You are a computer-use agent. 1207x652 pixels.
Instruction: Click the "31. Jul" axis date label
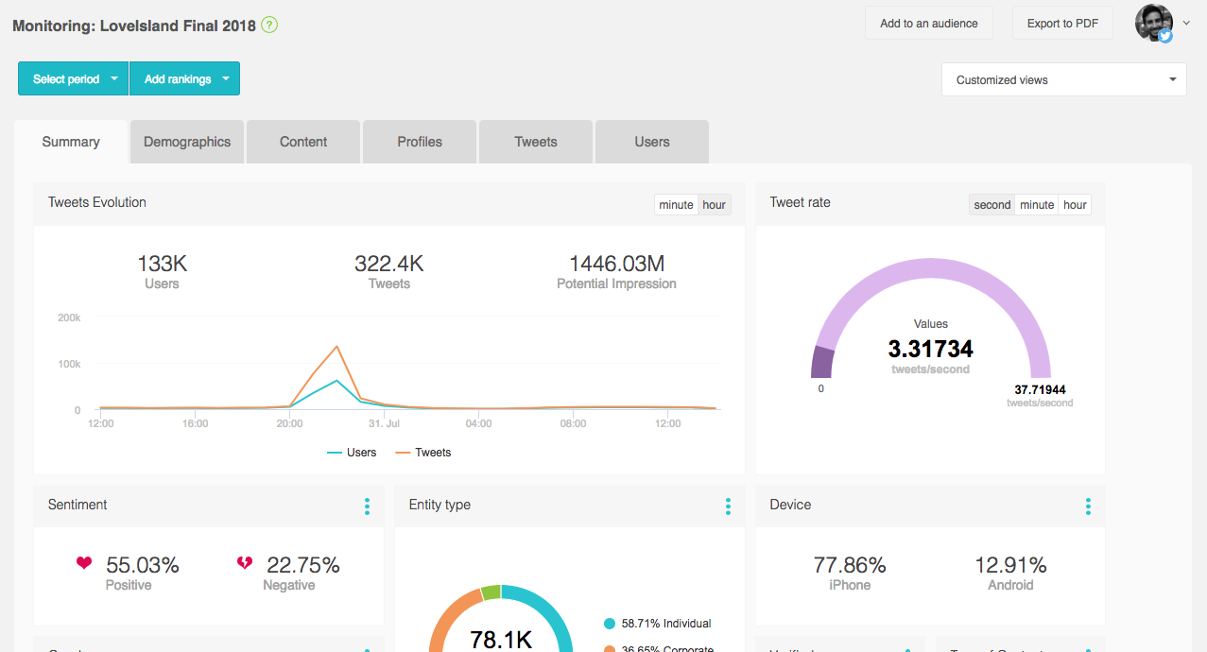tap(385, 423)
